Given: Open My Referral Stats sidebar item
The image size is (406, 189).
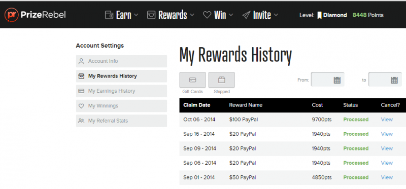Looking at the screenshot, I should [x=121, y=121].
